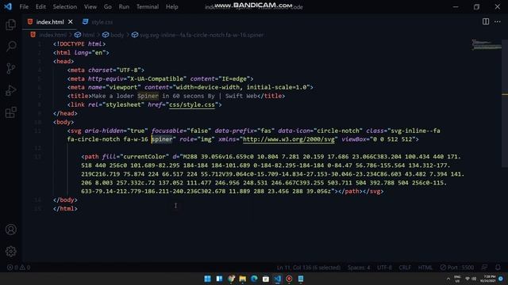508x285 pixels.
Task: Click the opening head tag
Action: click(63, 62)
